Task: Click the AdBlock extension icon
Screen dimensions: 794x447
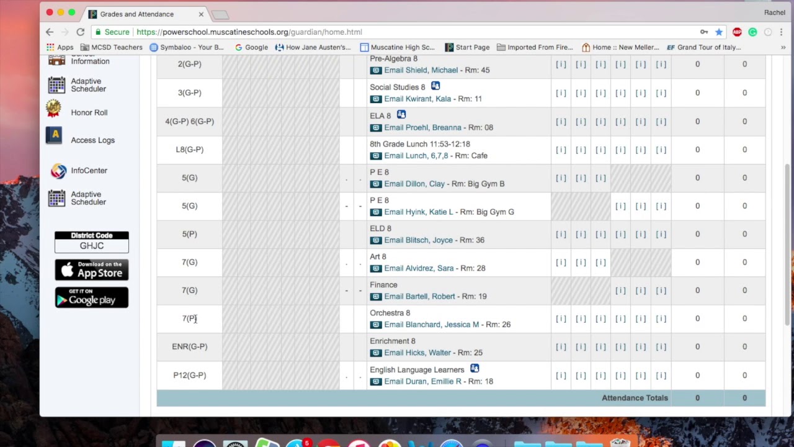Action: tap(737, 32)
